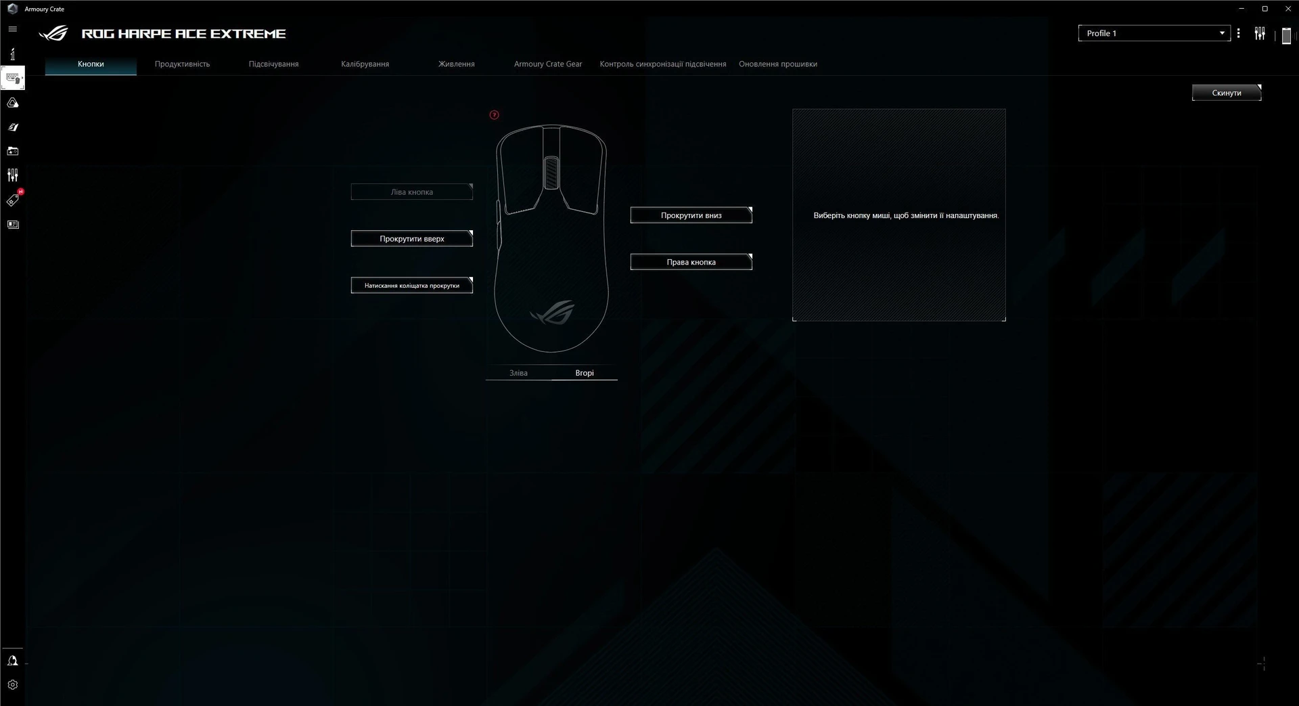
Task: Open the hamburger menu in the sidebar
Action: coord(12,29)
